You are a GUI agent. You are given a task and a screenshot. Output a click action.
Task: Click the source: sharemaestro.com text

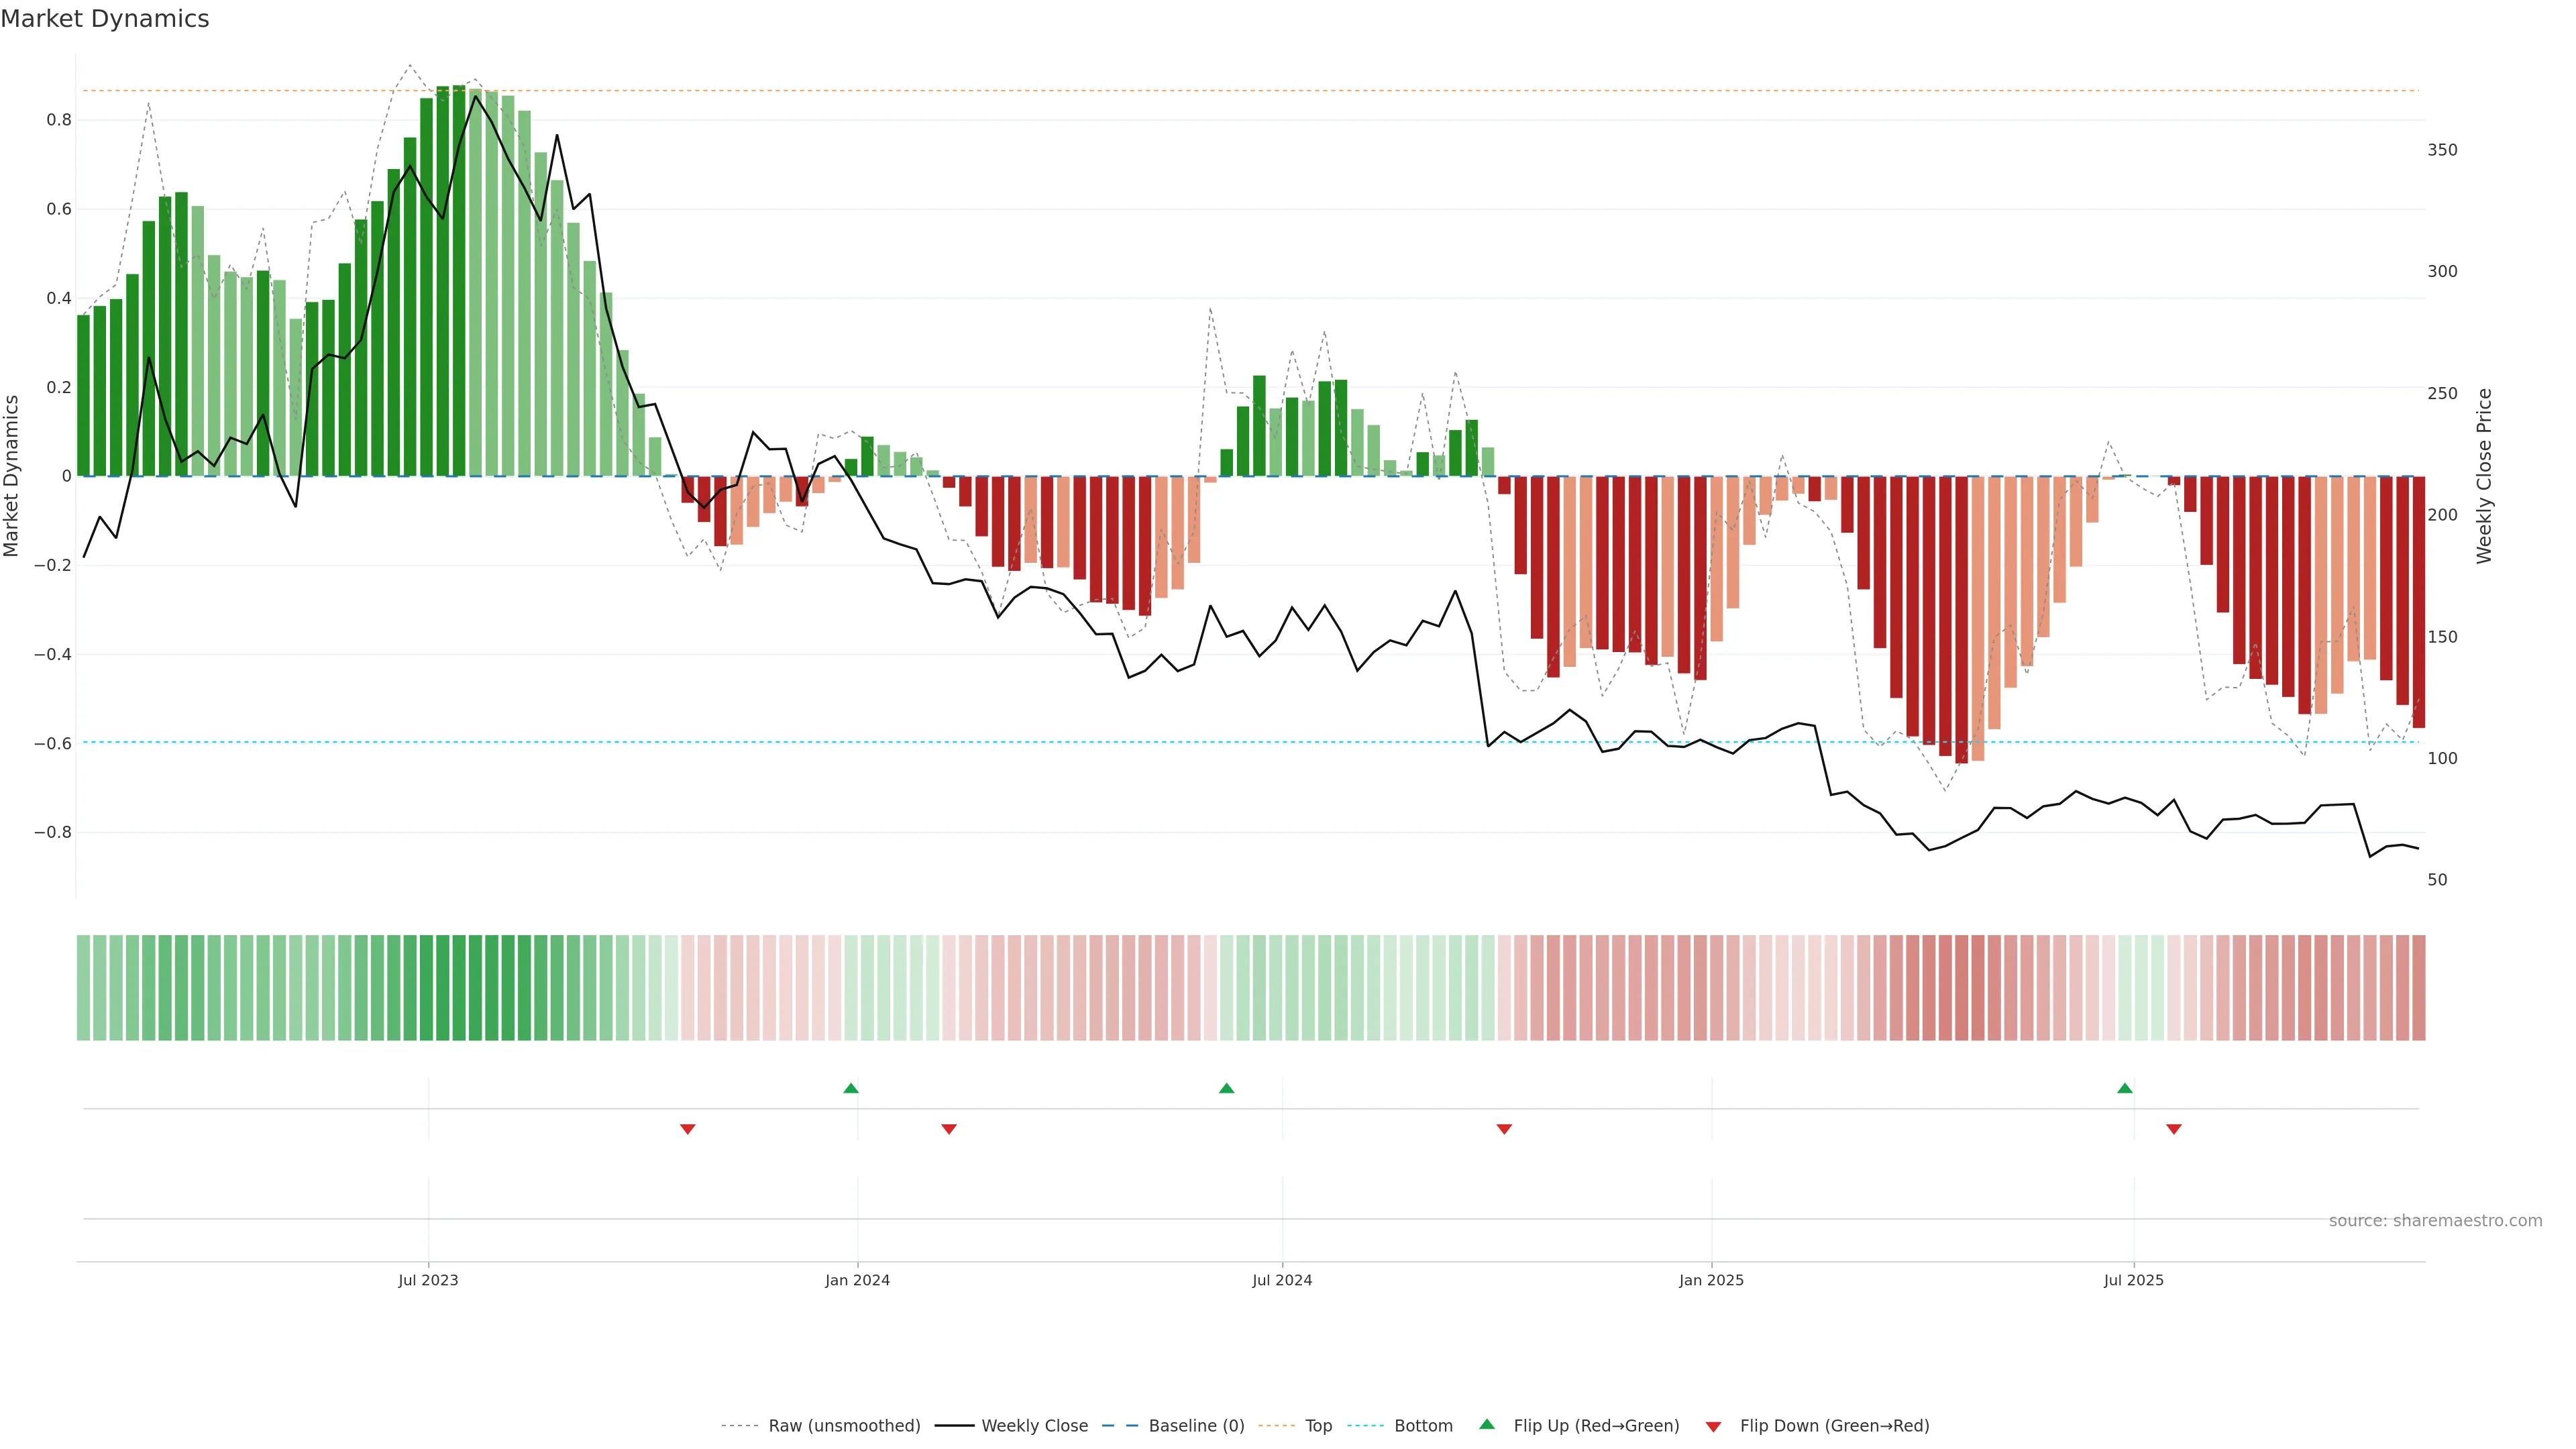coord(2435,1221)
